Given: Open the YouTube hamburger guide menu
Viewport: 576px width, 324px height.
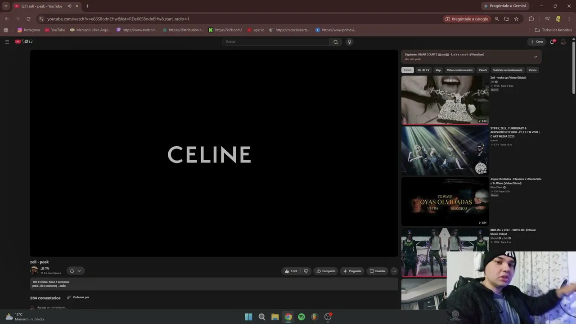Looking at the screenshot, I should click(x=7, y=42).
